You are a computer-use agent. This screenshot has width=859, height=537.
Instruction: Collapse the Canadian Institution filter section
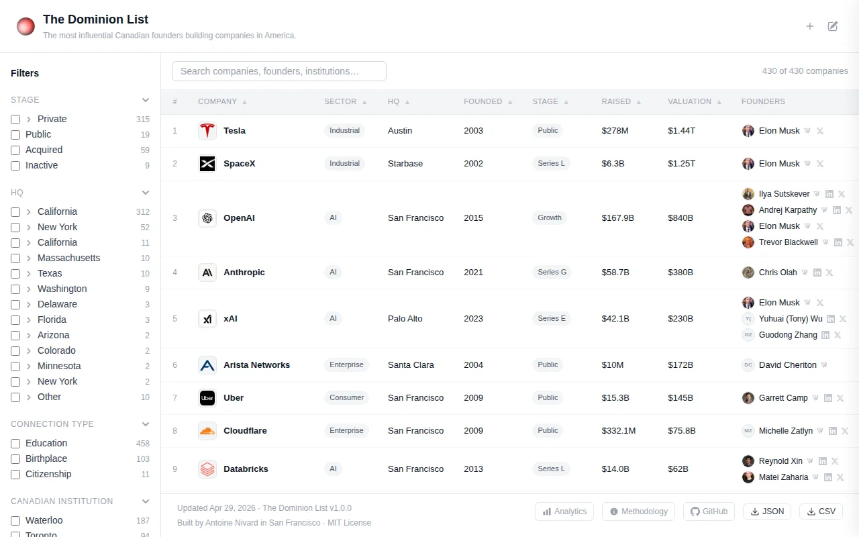pyautogui.click(x=146, y=501)
